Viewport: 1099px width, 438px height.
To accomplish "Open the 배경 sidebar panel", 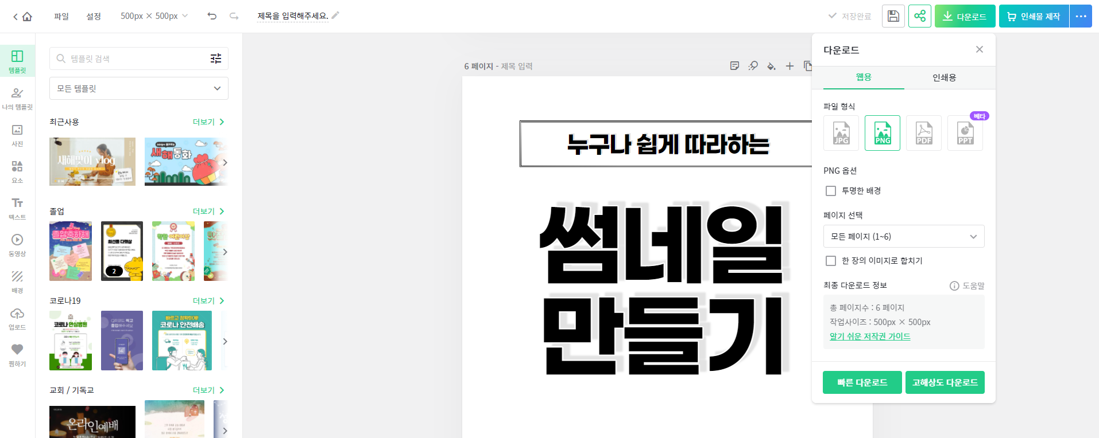I will 17,281.
